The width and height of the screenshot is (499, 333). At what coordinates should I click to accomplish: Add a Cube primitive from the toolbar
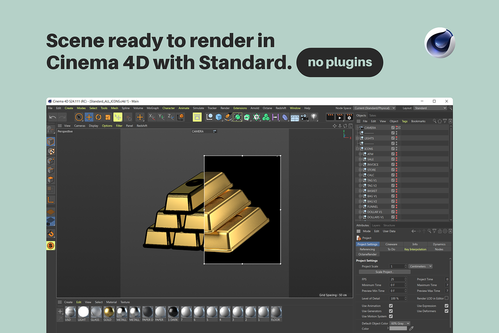tap(219, 117)
